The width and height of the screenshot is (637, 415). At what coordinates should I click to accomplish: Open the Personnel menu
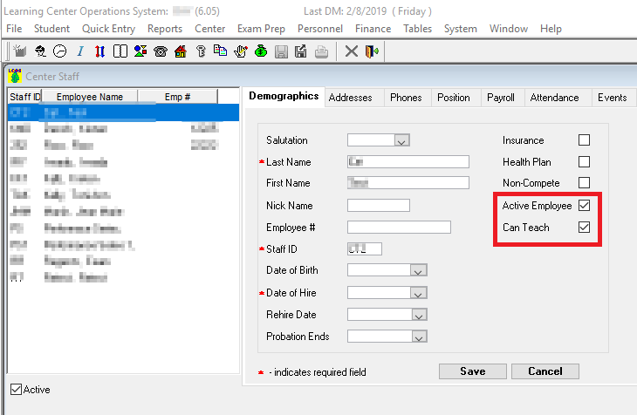pos(320,29)
